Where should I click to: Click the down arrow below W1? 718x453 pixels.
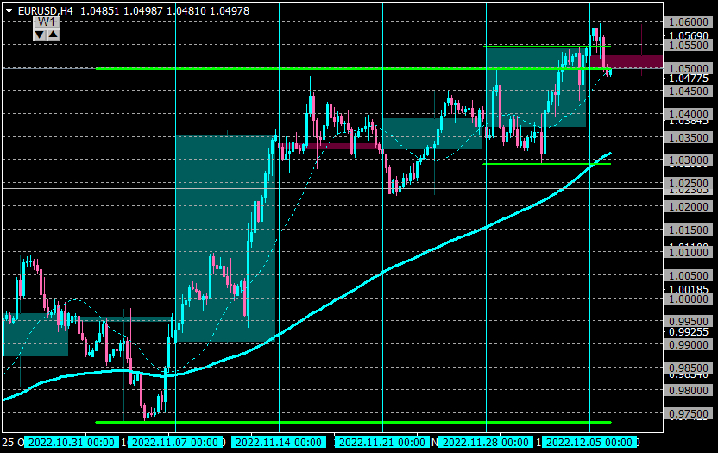pyautogui.click(x=40, y=35)
